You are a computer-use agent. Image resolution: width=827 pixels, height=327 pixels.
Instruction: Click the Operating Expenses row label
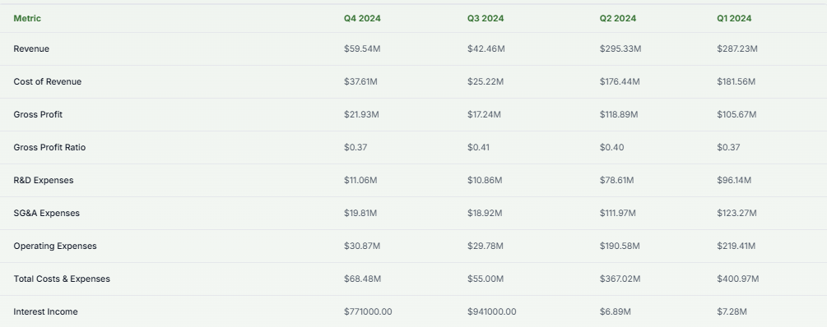tap(55, 246)
